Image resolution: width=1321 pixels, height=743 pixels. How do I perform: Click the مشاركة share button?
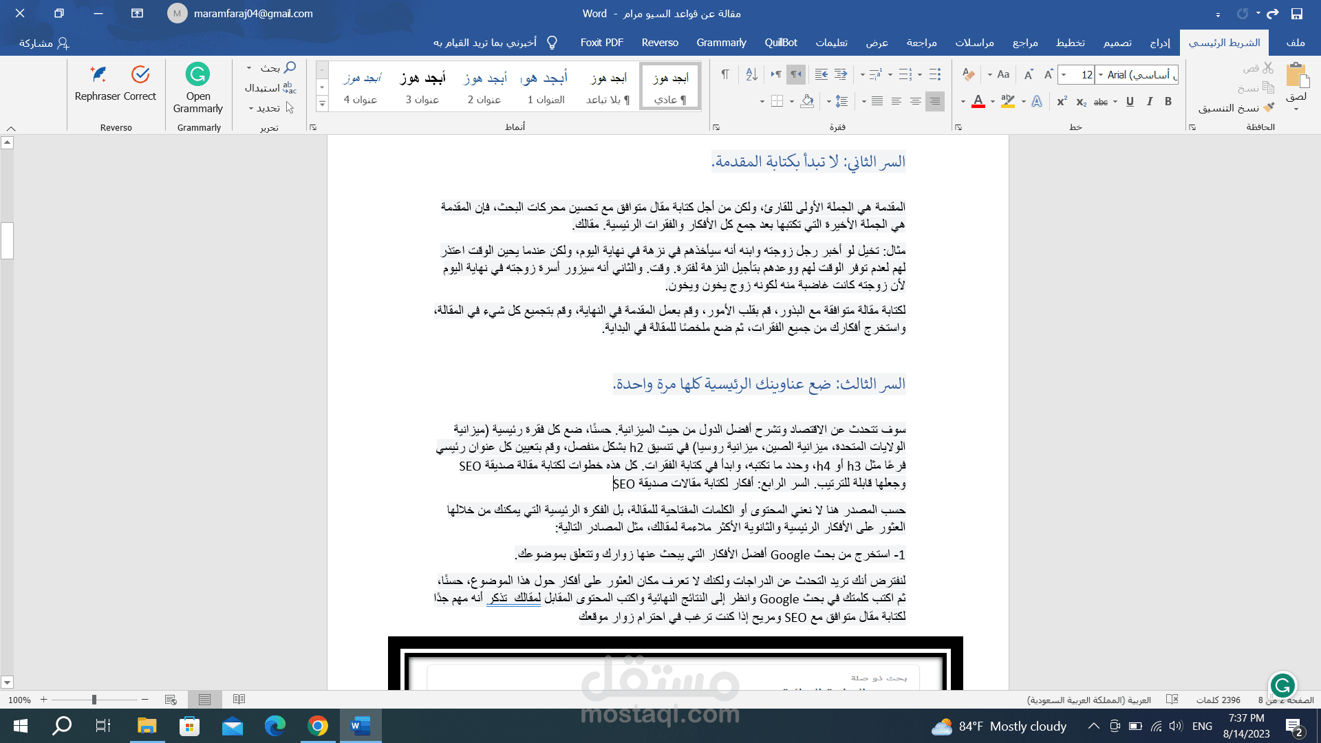tap(44, 43)
